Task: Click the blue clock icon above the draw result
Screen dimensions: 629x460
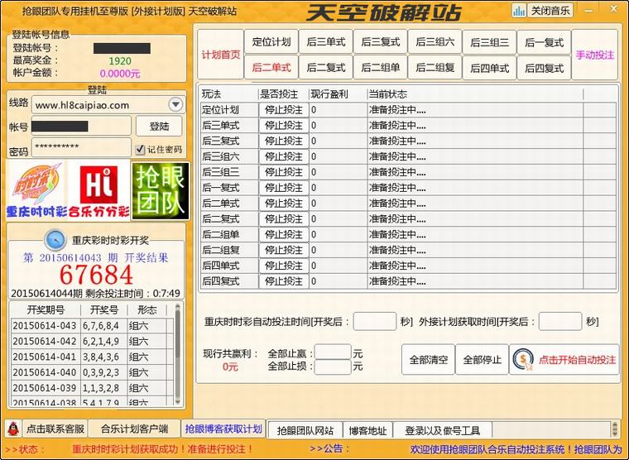Action: click(x=55, y=240)
